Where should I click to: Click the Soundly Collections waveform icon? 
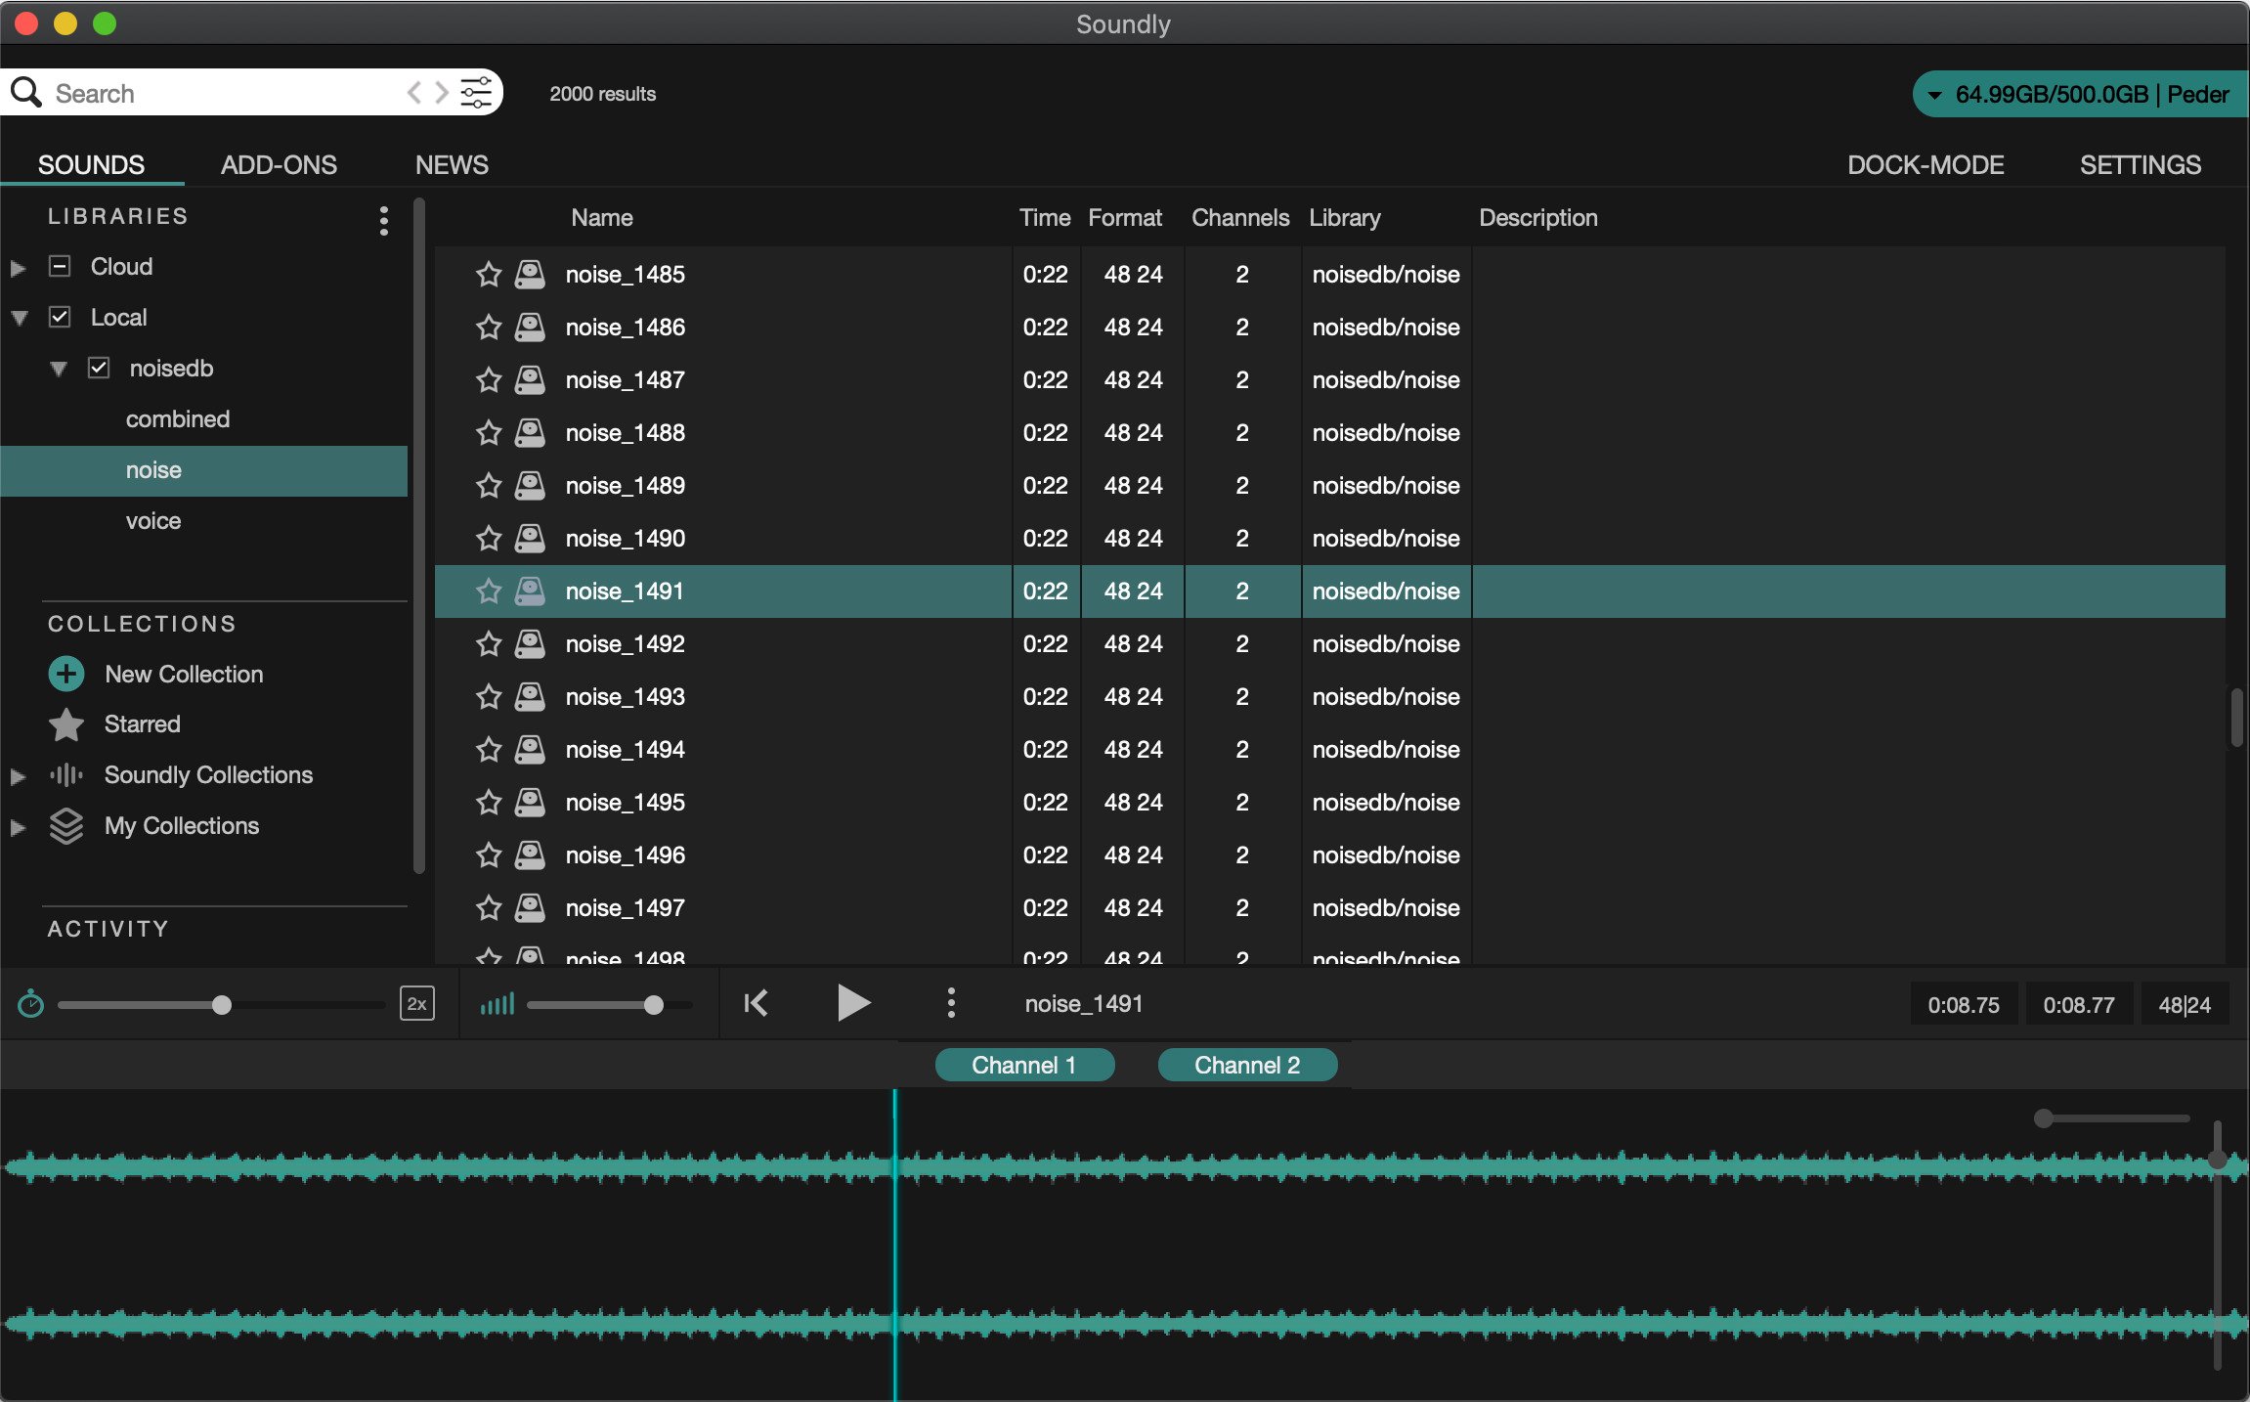[65, 774]
